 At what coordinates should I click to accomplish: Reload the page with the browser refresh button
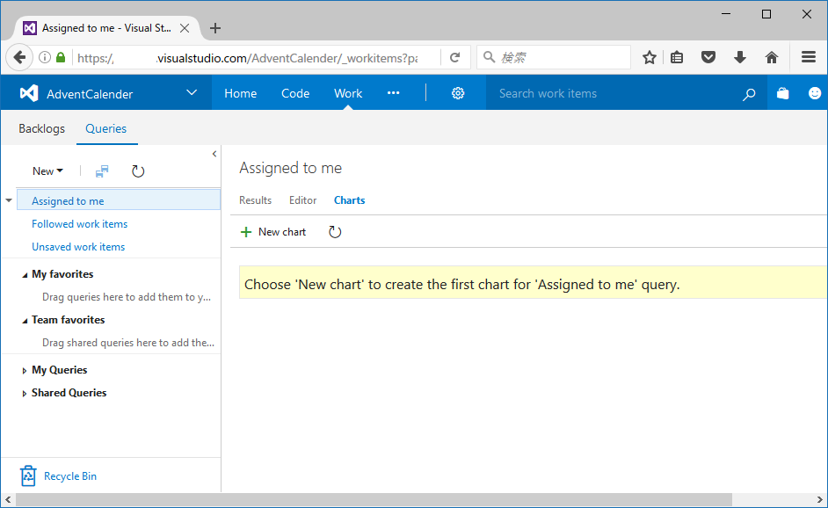pyautogui.click(x=454, y=57)
